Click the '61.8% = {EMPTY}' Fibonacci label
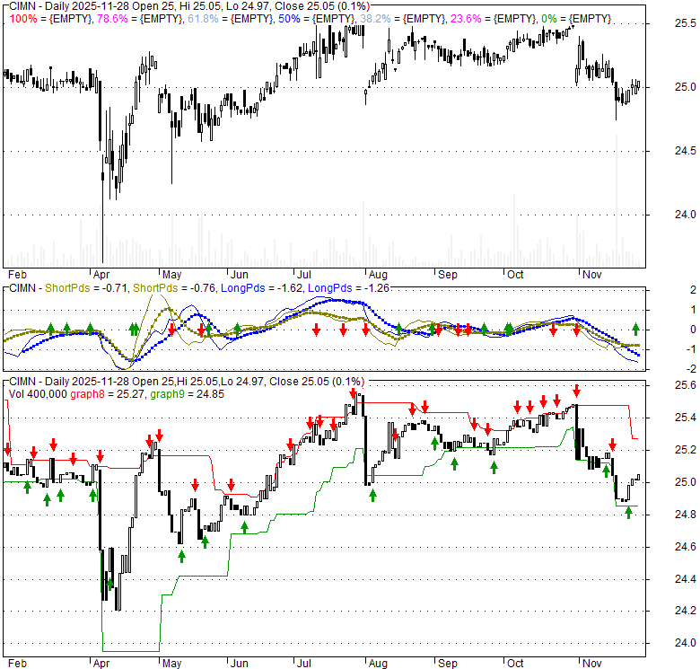 [x=231, y=19]
